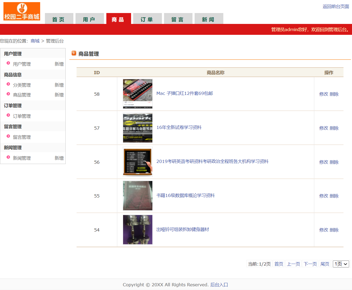
Task: Open product 书籍16级数据库概论学习资料
Action: point(186,195)
